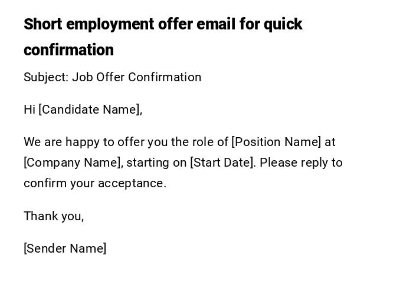
Task: Click "confirmation" on the heading's second line
Action: coord(68,50)
